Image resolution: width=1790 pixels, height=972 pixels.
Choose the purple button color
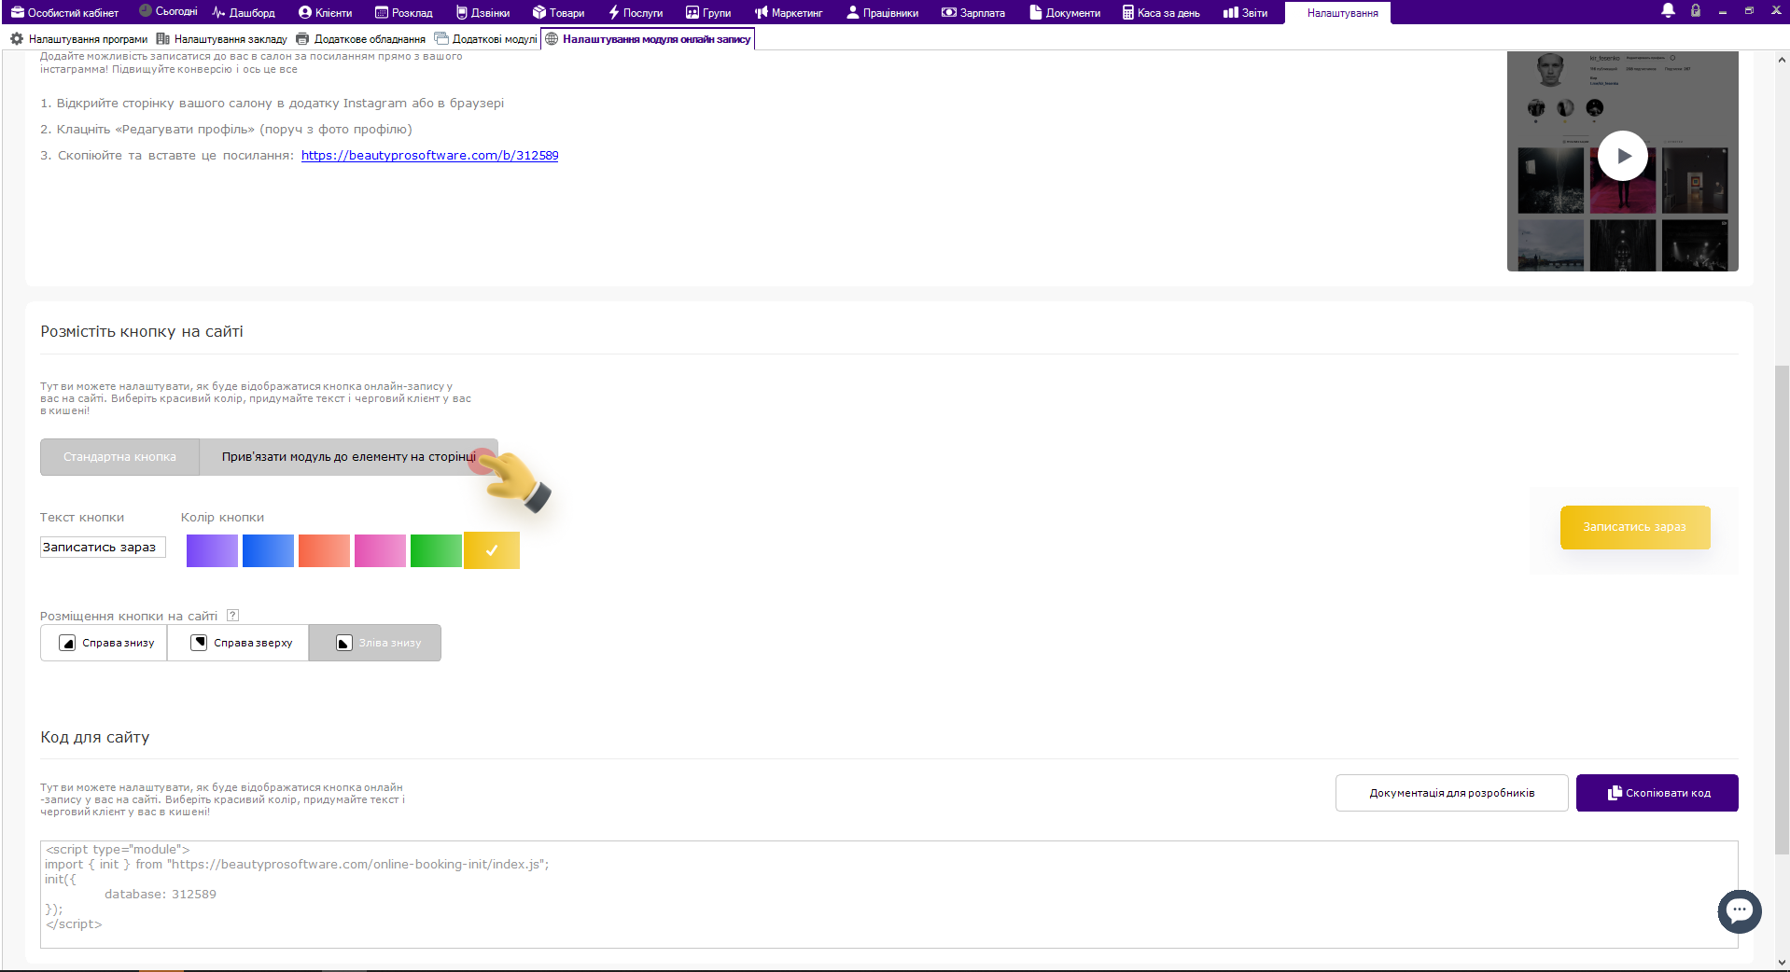(x=212, y=550)
